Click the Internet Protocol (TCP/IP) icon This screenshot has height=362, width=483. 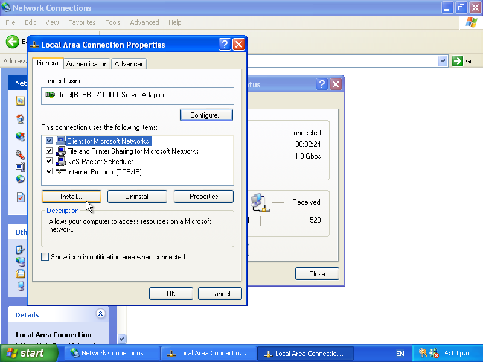pyautogui.click(x=61, y=171)
